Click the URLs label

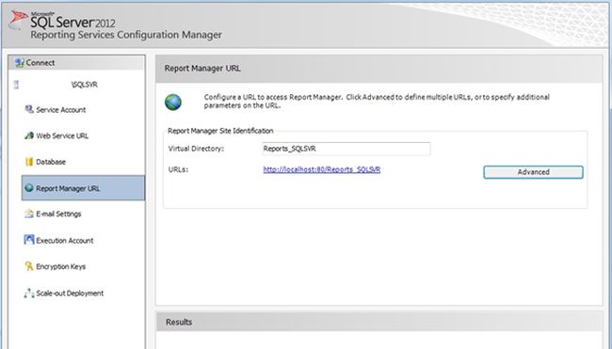178,170
